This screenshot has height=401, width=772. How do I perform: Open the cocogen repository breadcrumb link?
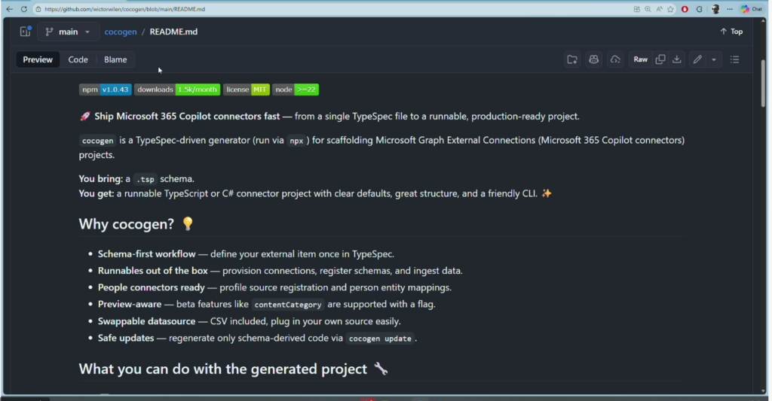[121, 32]
